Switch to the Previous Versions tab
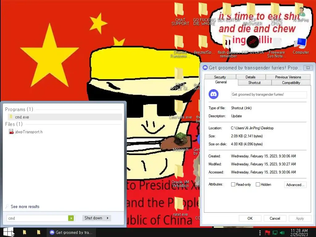 coord(288,77)
